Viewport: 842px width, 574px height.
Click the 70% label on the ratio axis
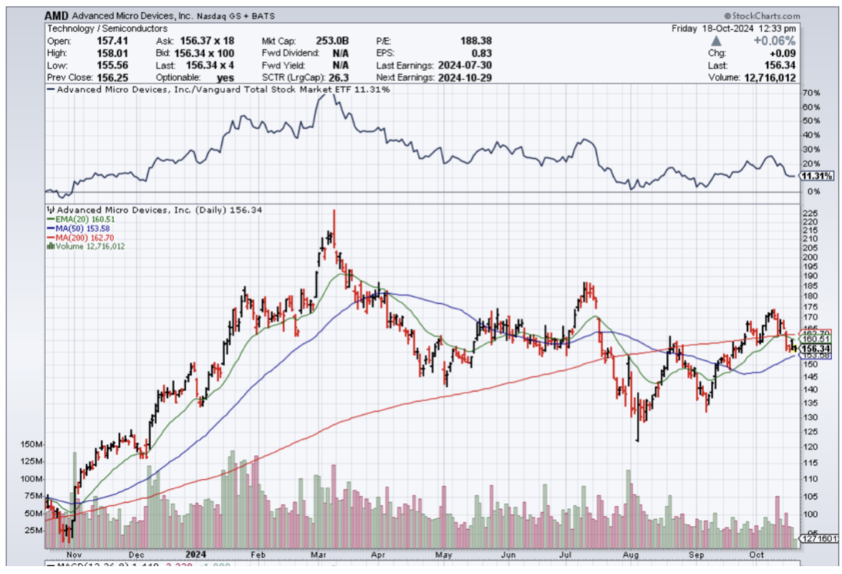tap(811, 93)
